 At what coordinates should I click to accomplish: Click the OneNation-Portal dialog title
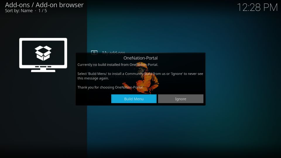tap(140, 58)
